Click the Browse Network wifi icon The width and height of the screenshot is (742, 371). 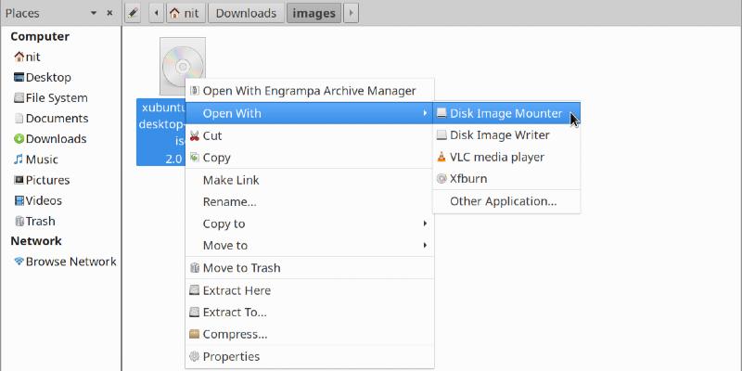19,262
